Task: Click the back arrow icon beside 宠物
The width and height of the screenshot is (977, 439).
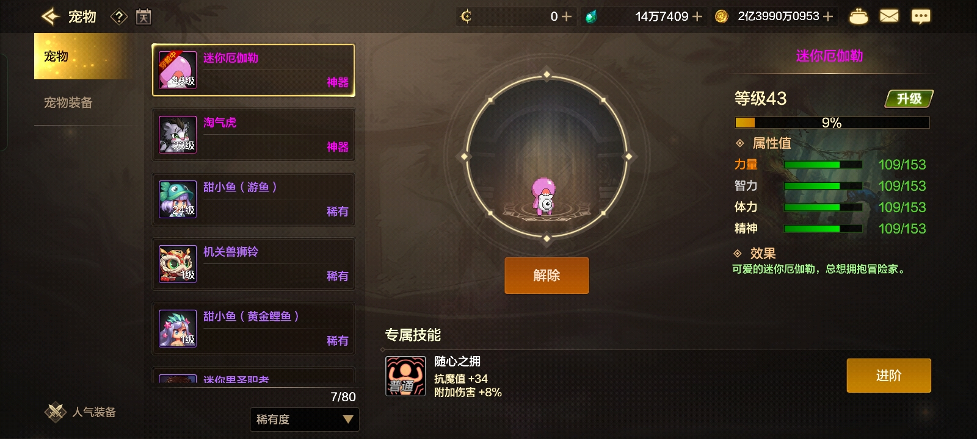Action: (51, 16)
